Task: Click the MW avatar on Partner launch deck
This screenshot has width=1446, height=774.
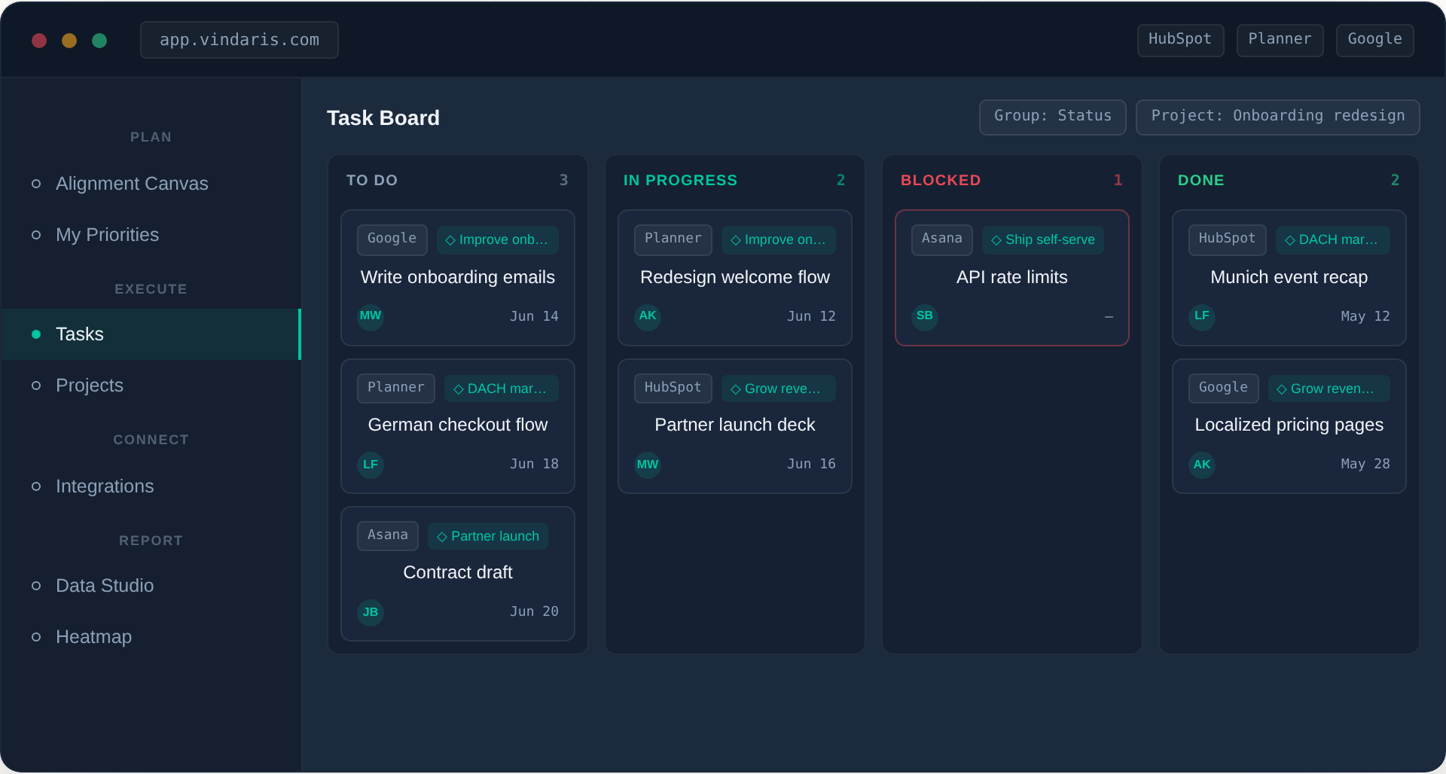Action: coord(648,465)
